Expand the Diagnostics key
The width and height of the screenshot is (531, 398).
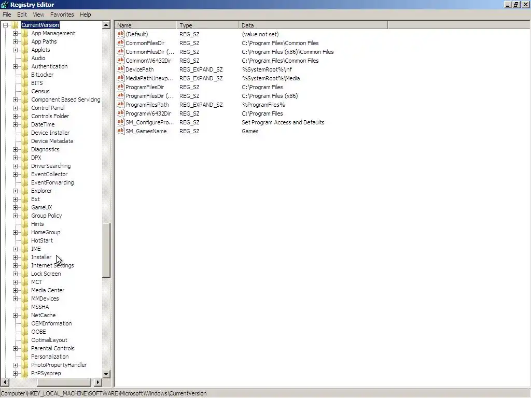tap(15, 150)
